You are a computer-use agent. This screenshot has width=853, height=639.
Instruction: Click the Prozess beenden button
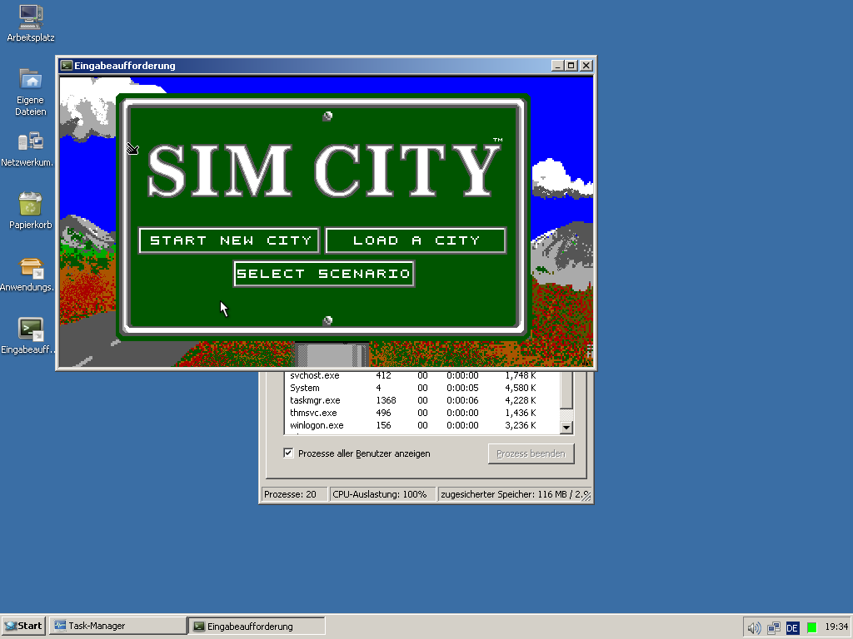click(531, 453)
